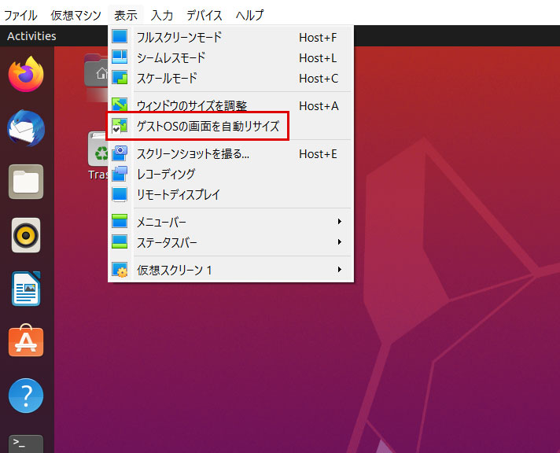This screenshot has height=453, width=560.
Task: Click the scaled mode icon
Action: (x=120, y=77)
